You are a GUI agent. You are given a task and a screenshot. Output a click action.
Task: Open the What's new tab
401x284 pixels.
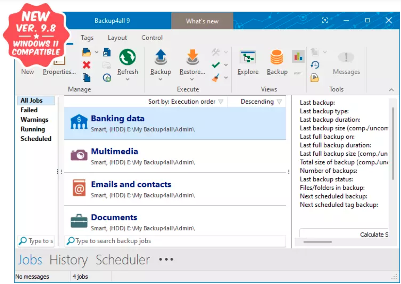[x=202, y=21]
